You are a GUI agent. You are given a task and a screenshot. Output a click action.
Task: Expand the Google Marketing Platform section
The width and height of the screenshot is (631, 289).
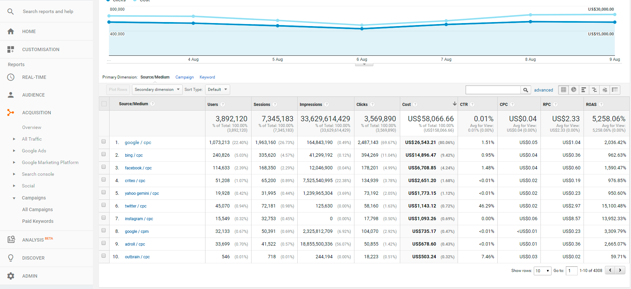tap(14, 162)
